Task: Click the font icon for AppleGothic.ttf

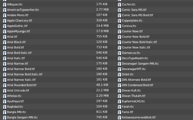Action: click(5, 26)
